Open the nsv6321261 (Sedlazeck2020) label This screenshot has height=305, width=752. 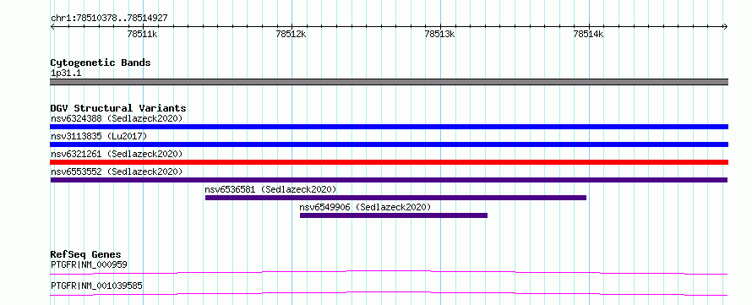(117, 154)
